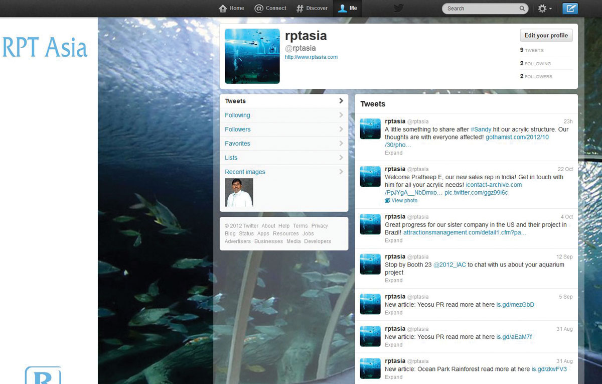Click the Discover hashtag icon
This screenshot has height=384, width=602.
point(300,8)
